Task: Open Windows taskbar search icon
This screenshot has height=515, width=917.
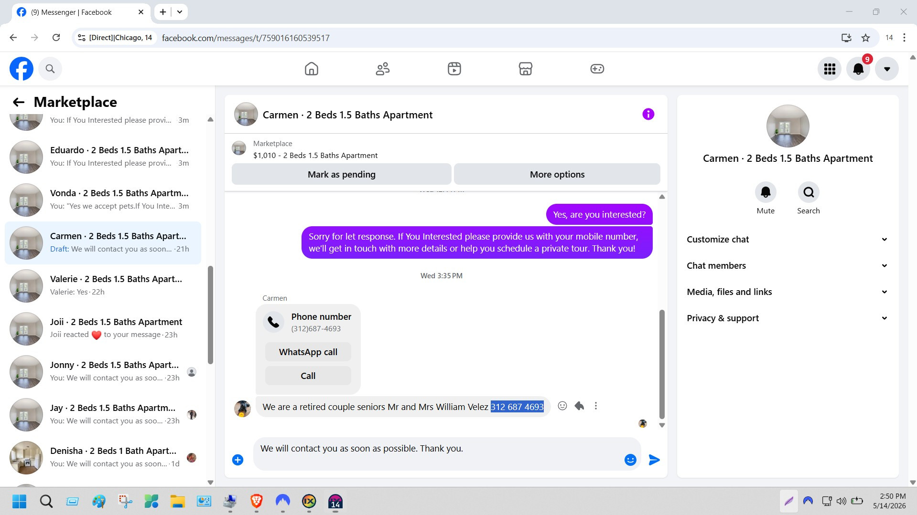Action: 46,502
